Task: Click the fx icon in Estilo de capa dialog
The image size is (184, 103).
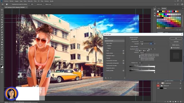Action: [106, 78]
